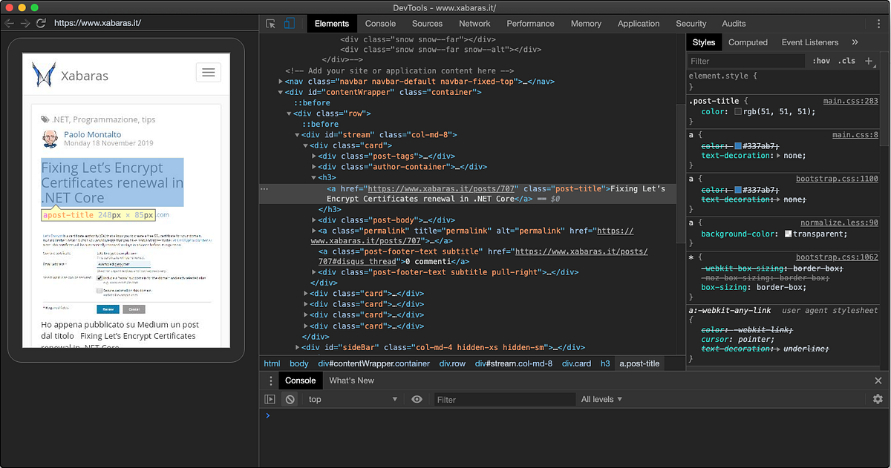The width and height of the screenshot is (891, 468).
Task: Click the 'Fixing Let's Encrypt' post title
Action: point(111,182)
